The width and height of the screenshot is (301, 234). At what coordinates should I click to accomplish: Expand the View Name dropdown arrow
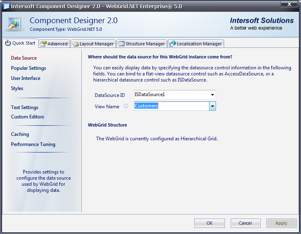tap(212, 106)
